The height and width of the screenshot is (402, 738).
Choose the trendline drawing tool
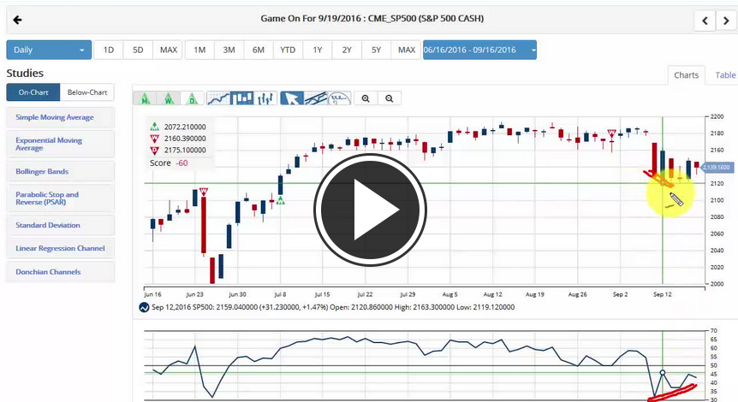point(316,98)
